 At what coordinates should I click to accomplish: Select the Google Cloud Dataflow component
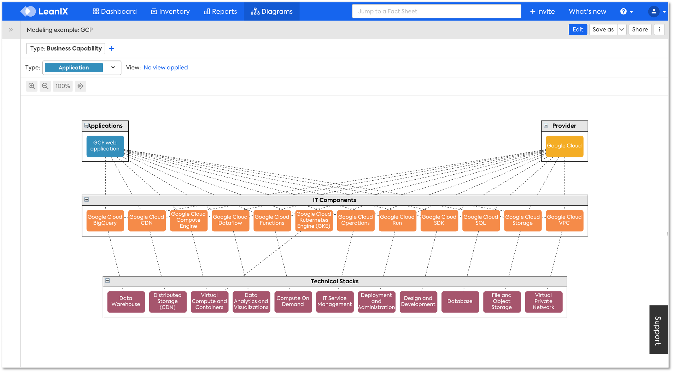coord(230,220)
